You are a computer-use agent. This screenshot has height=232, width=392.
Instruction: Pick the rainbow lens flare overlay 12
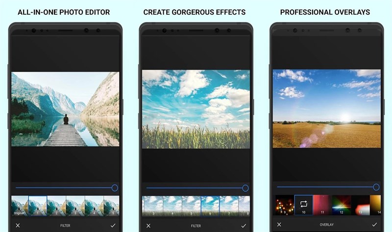coord(342,205)
